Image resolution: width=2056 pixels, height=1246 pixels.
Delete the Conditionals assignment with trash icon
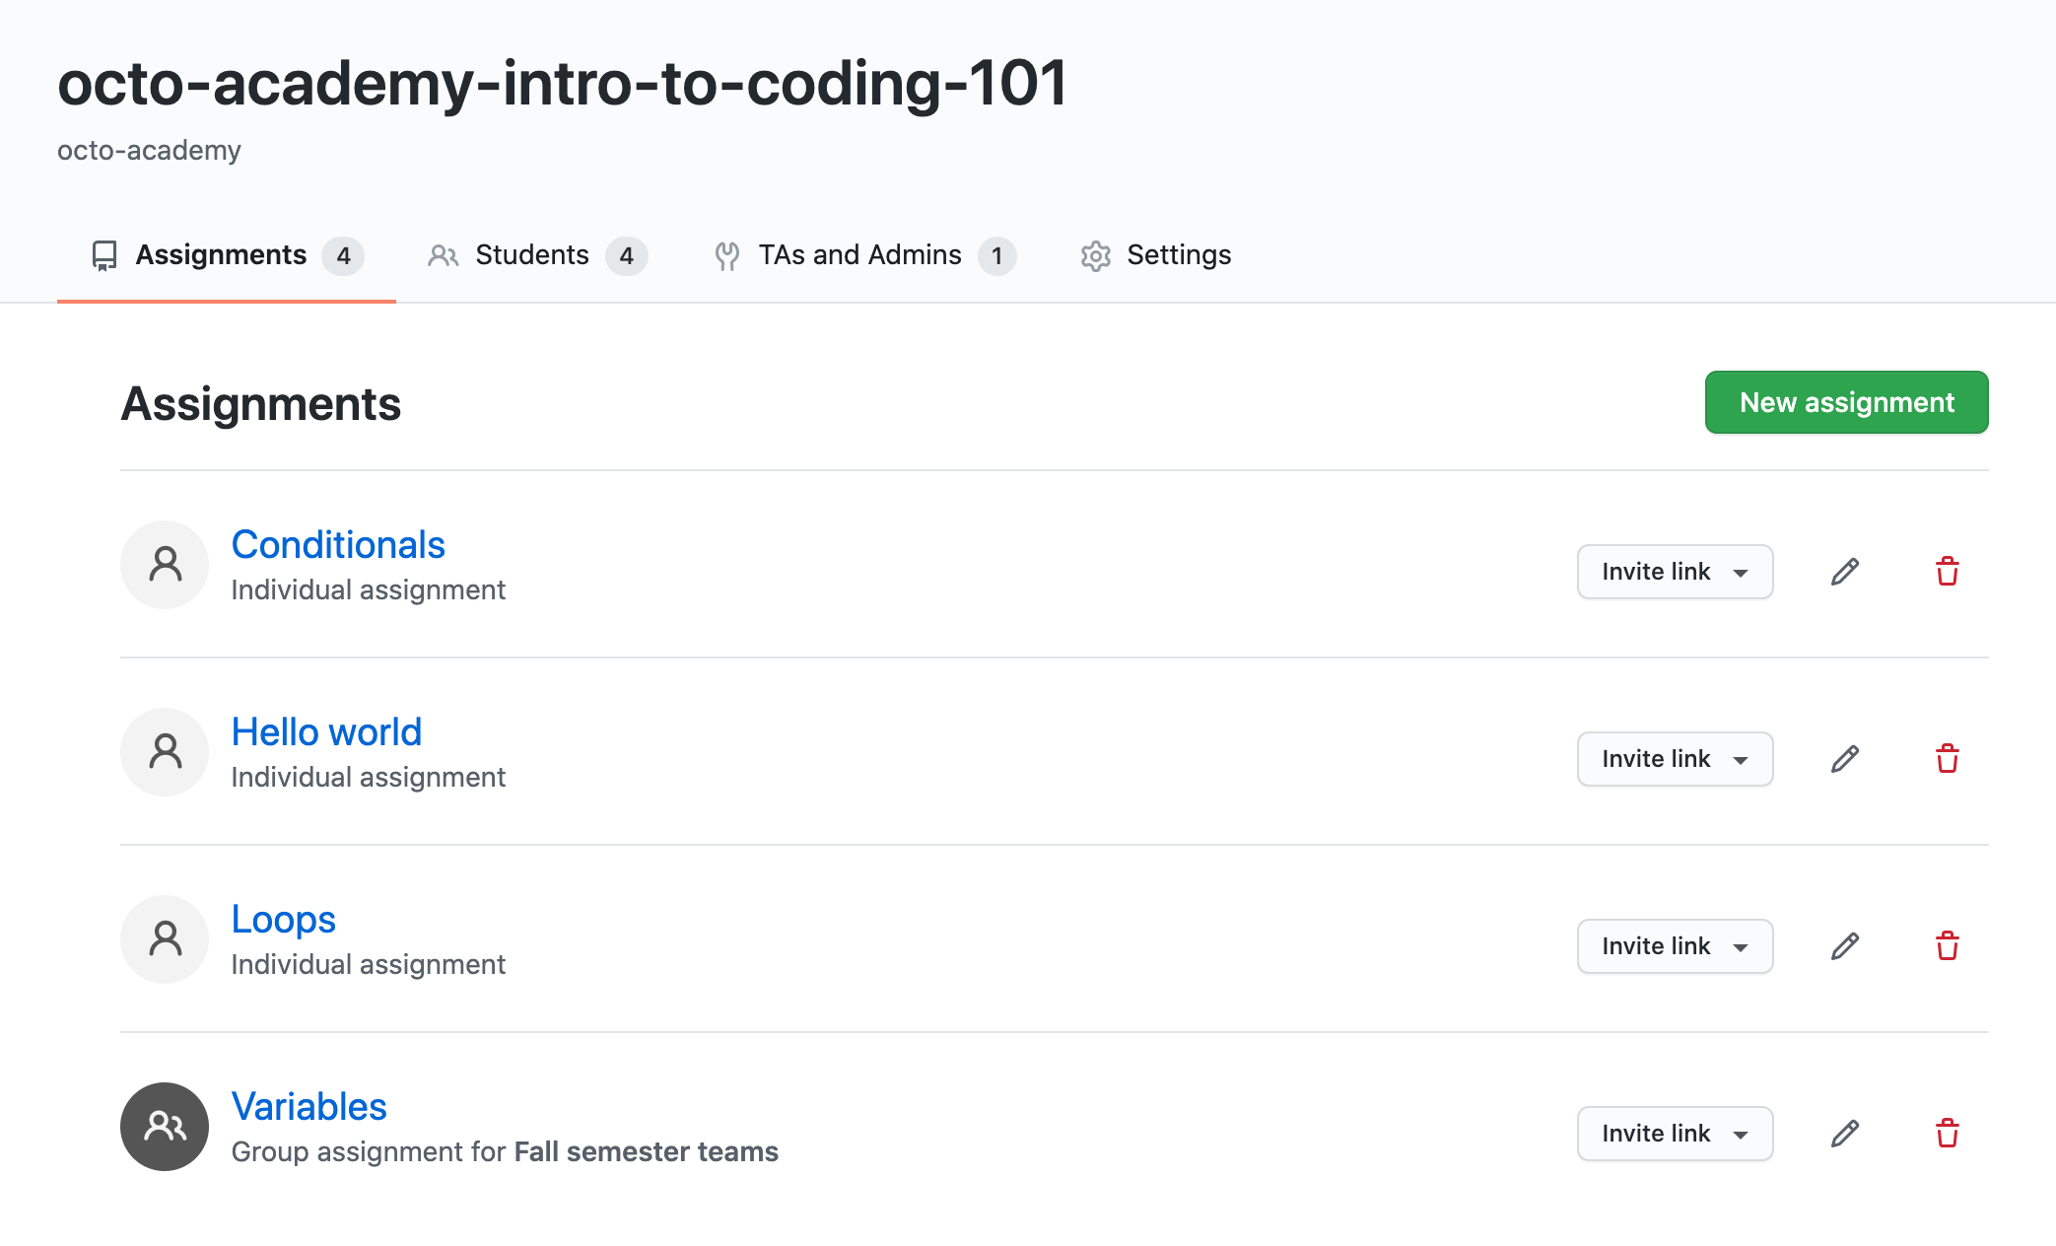tap(1947, 572)
